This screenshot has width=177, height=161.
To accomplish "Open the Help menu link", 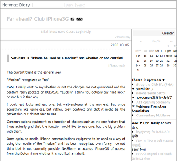I will click(87, 32).
